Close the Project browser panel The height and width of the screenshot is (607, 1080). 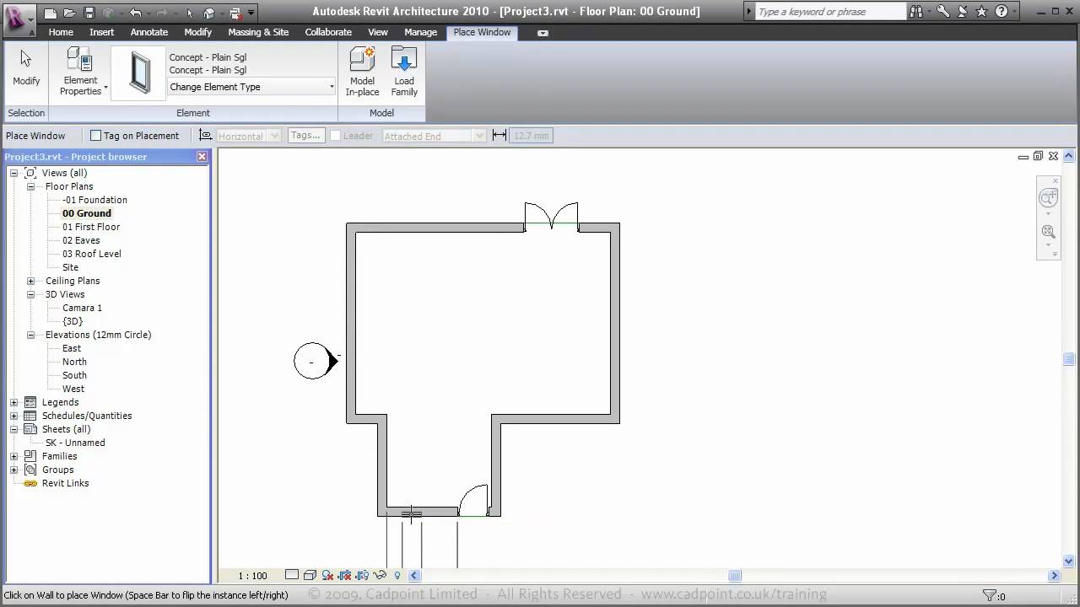coord(202,157)
